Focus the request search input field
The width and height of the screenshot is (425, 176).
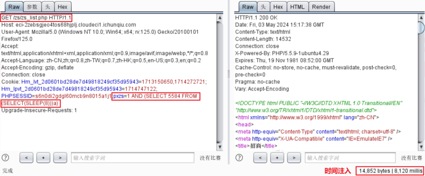click(x=132, y=158)
